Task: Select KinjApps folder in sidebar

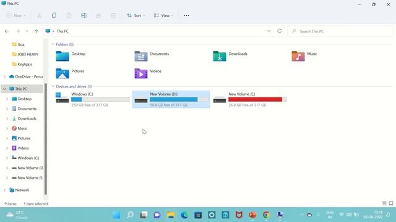Action: 22,64
